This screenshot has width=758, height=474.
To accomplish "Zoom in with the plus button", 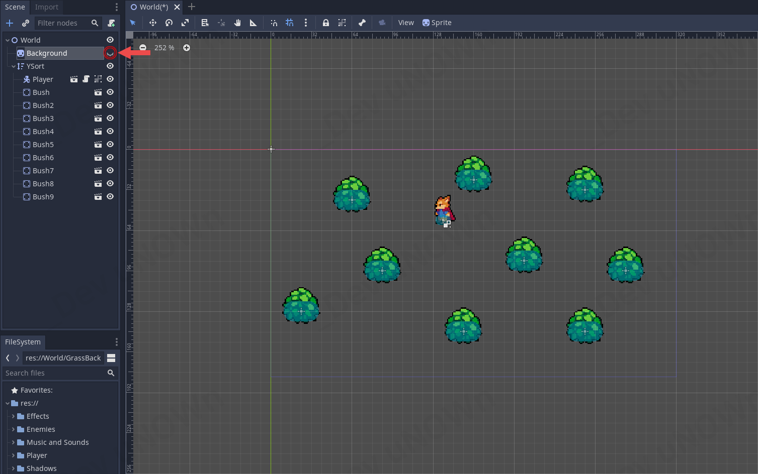I will (187, 48).
